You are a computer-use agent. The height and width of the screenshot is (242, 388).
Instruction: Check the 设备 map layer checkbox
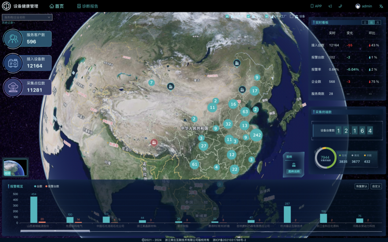[291, 16]
